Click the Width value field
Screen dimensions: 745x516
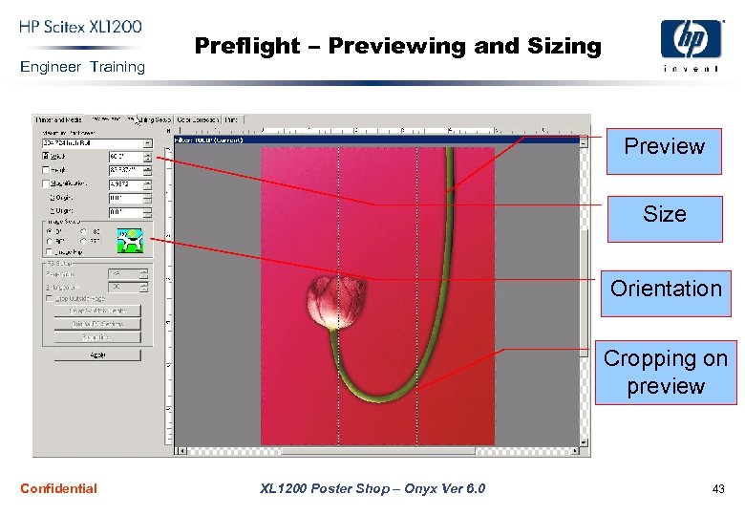(x=126, y=157)
